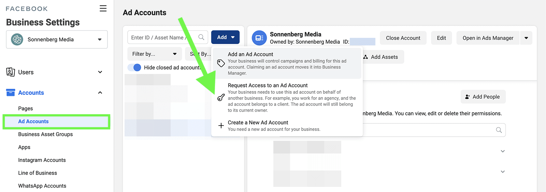Choose Add an Ad Account menu option

coord(287,63)
